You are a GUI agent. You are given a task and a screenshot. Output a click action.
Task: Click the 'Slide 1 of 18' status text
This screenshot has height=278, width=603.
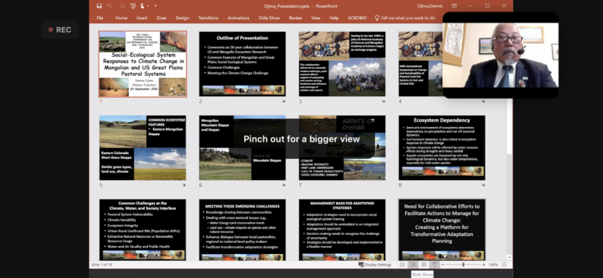pyautogui.click(x=101, y=265)
